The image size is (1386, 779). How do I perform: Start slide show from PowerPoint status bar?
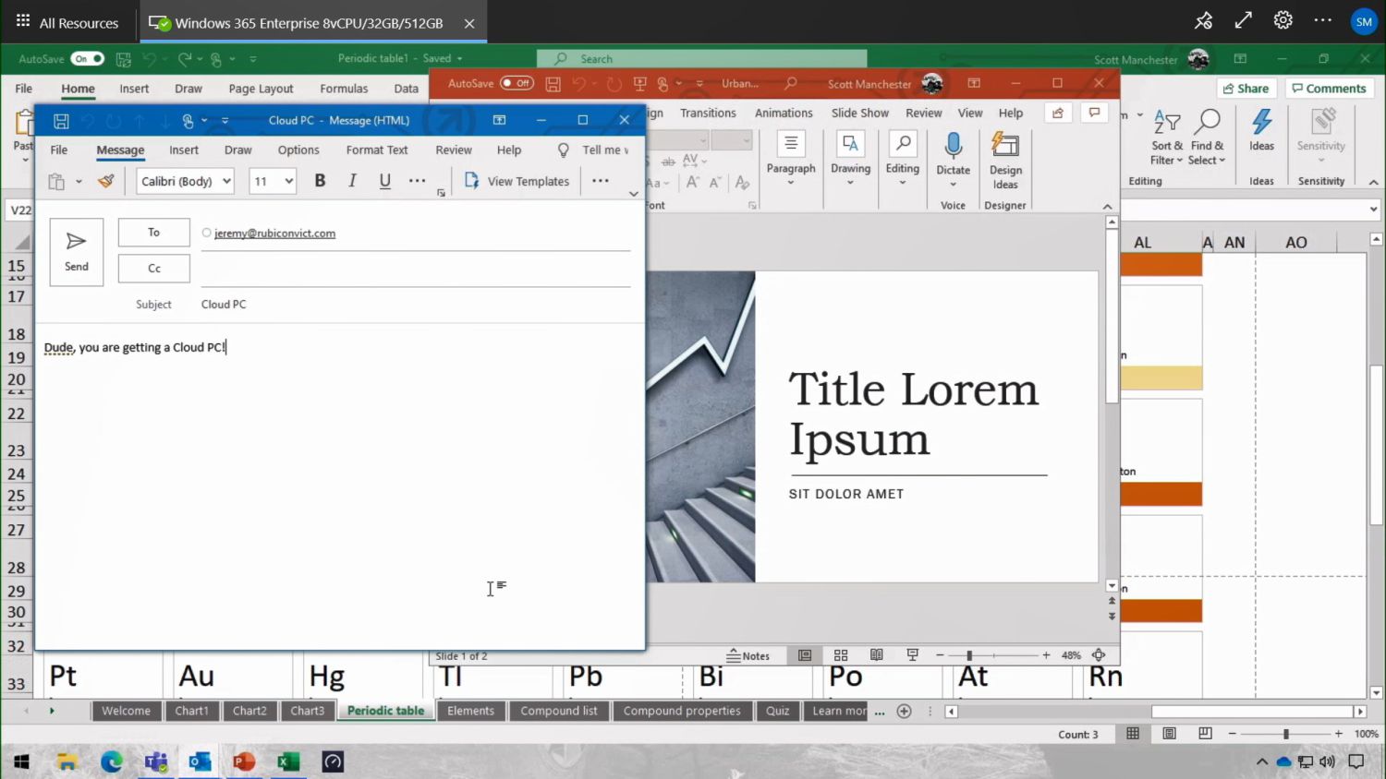click(913, 655)
